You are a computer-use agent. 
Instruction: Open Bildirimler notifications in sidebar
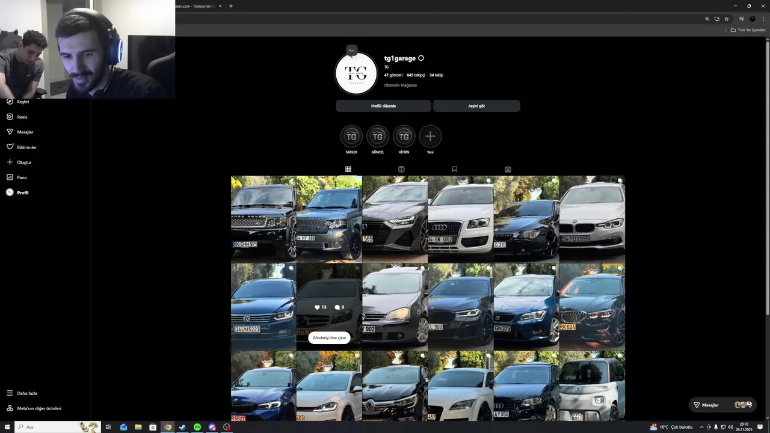(22, 147)
